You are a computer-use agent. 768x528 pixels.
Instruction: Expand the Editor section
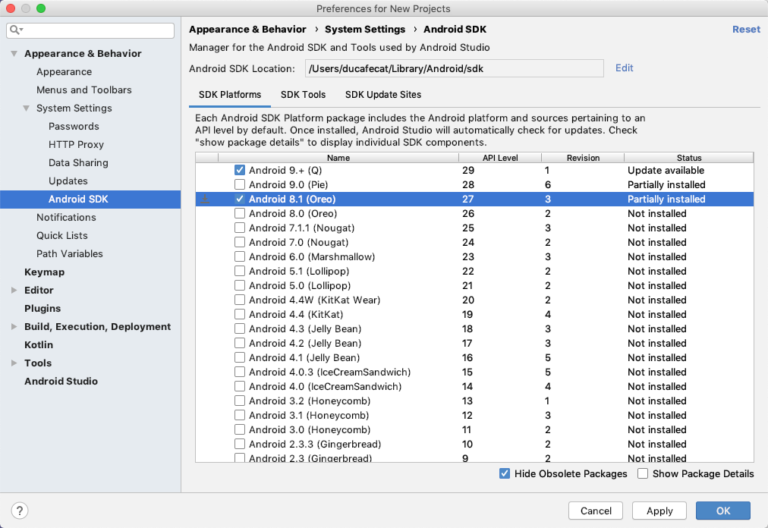click(14, 291)
